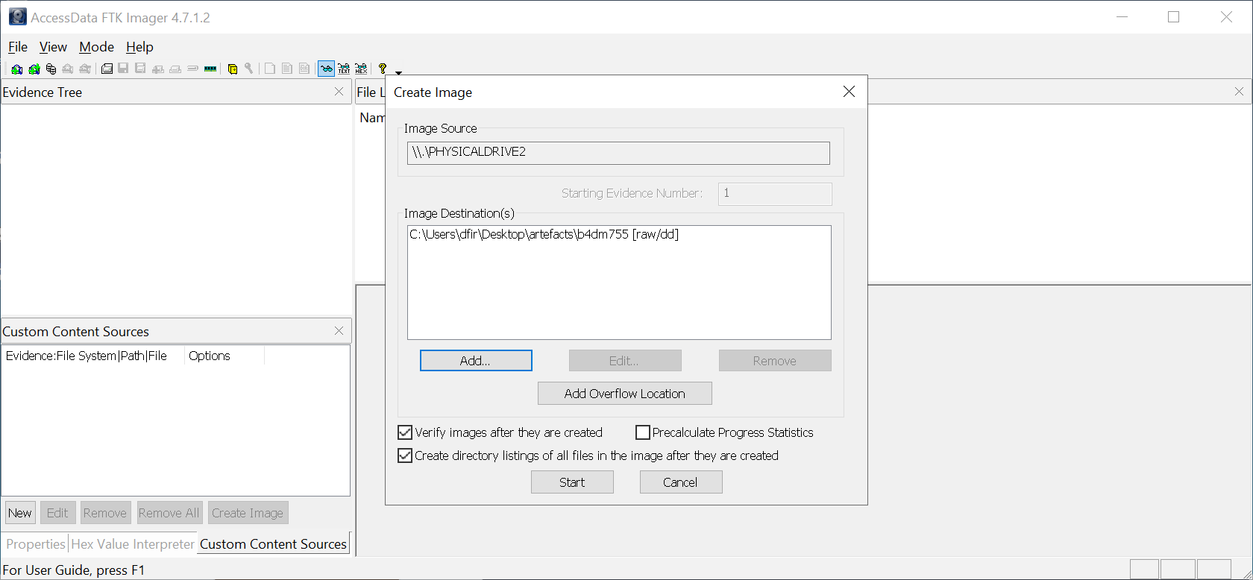The width and height of the screenshot is (1253, 580).
Task: Select the glasses automatic preview mode icon
Action: tap(326, 69)
